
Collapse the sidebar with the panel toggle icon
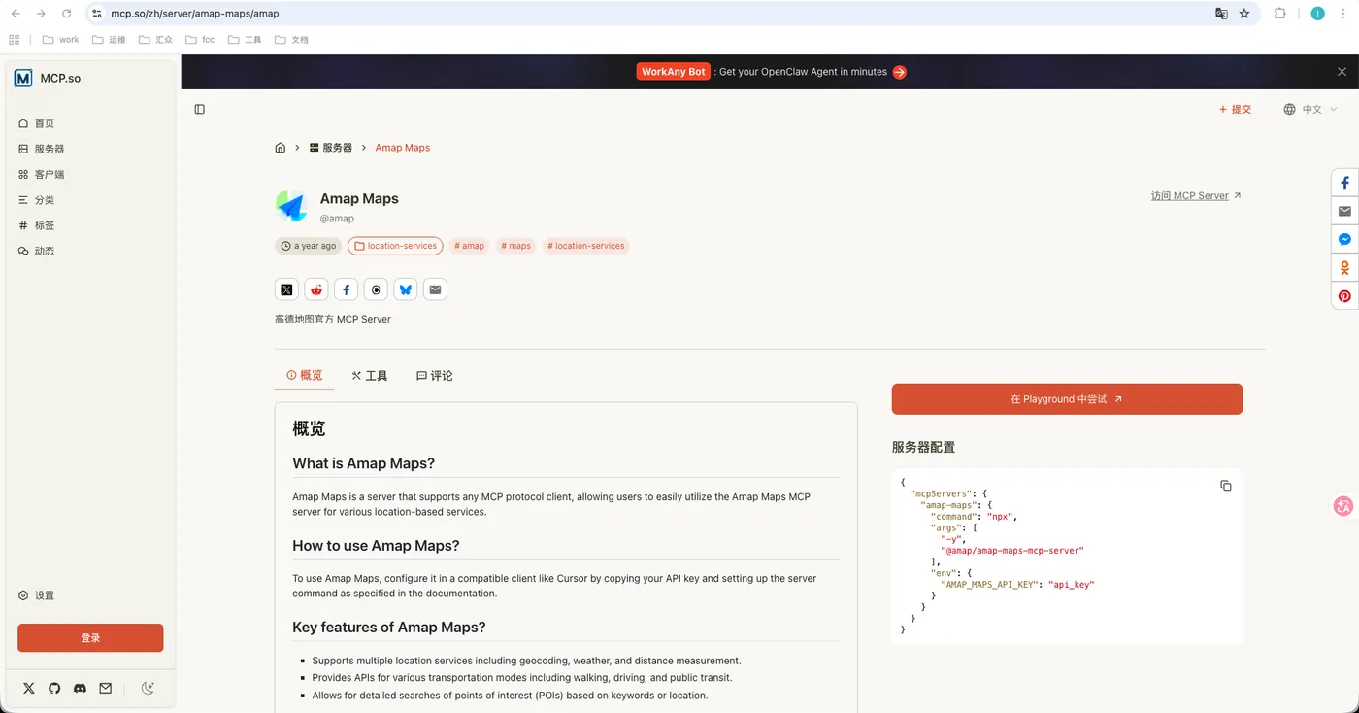click(x=200, y=109)
